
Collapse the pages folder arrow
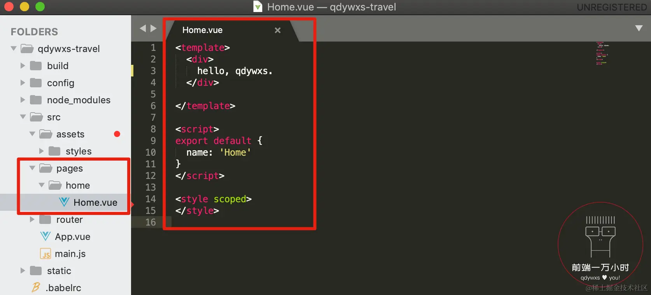(32, 168)
